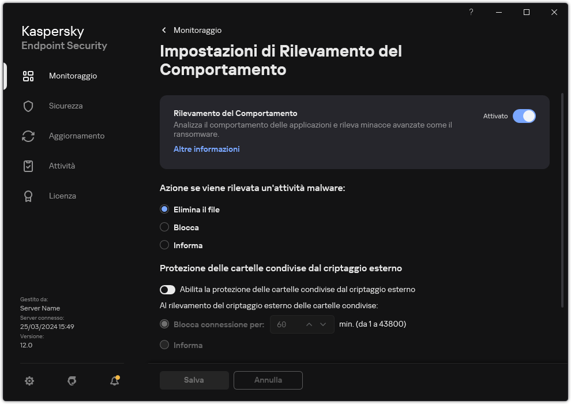The height and width of the screenshot is (404, 571).
Task: Open the help question mark icon
Action: click(x=471, y=12)
